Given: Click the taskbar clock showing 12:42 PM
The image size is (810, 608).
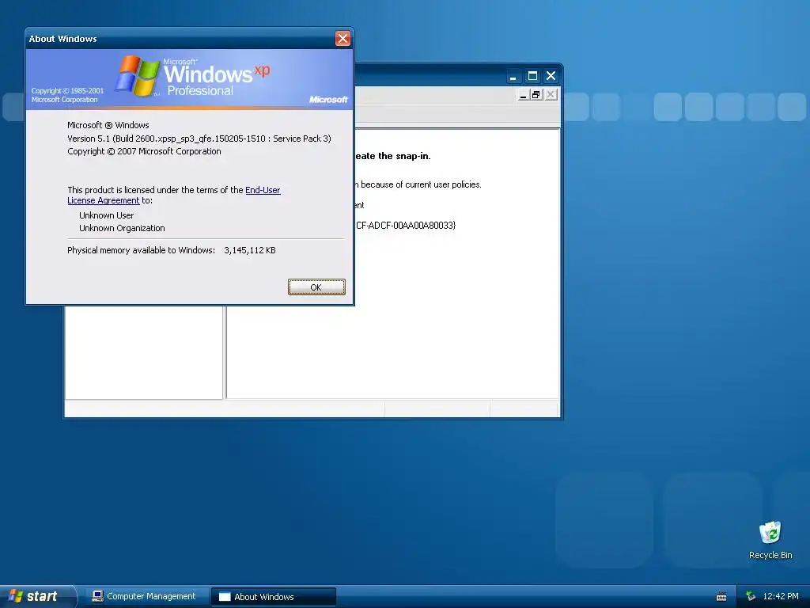Looking at the screenshot, I should coord(781,596).
